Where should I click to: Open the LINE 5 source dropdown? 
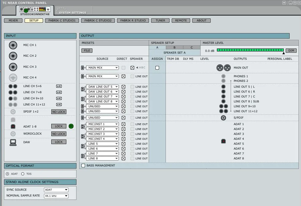[x=102, y=144]
